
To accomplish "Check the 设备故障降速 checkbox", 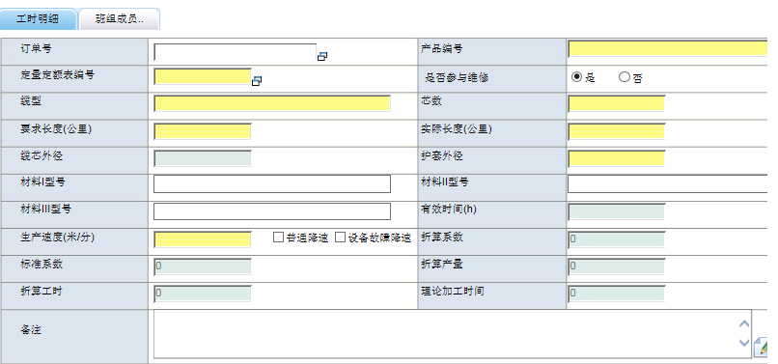I will (340, 238).
